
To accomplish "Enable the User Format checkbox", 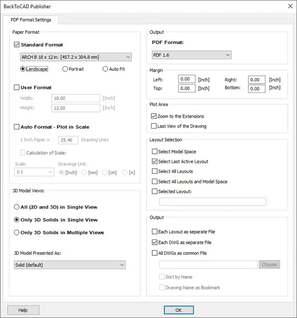I will 17,87.
